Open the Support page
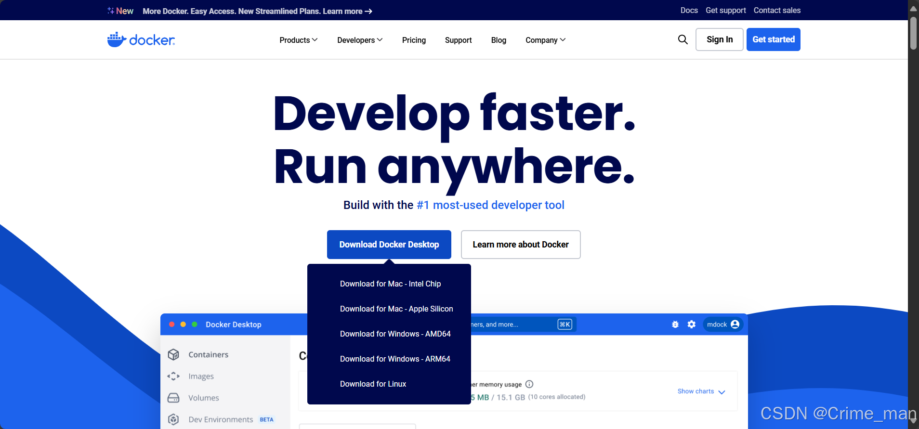 pyautogui.click(x=458, y=40)
